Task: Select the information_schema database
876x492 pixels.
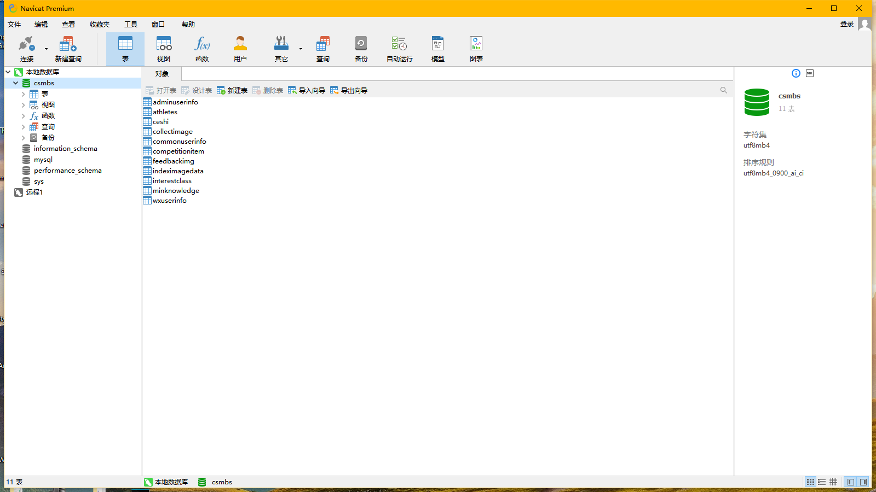Action: [x=65, y=149]
